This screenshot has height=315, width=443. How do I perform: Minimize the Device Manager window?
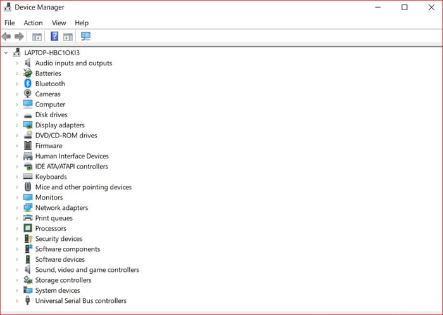click(x=378, y=8)
